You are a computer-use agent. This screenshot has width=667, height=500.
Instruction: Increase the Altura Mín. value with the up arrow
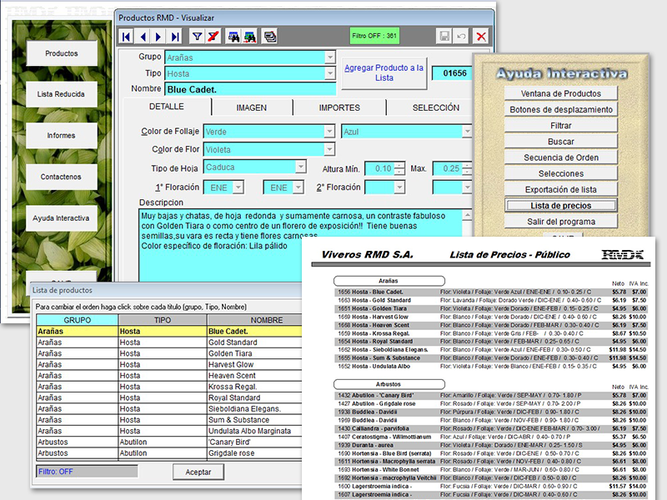point(399,165)
